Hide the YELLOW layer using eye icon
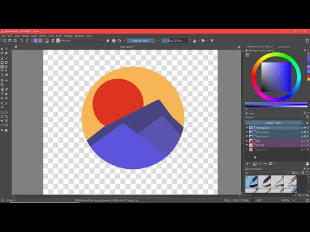 [x=247, y=145]
